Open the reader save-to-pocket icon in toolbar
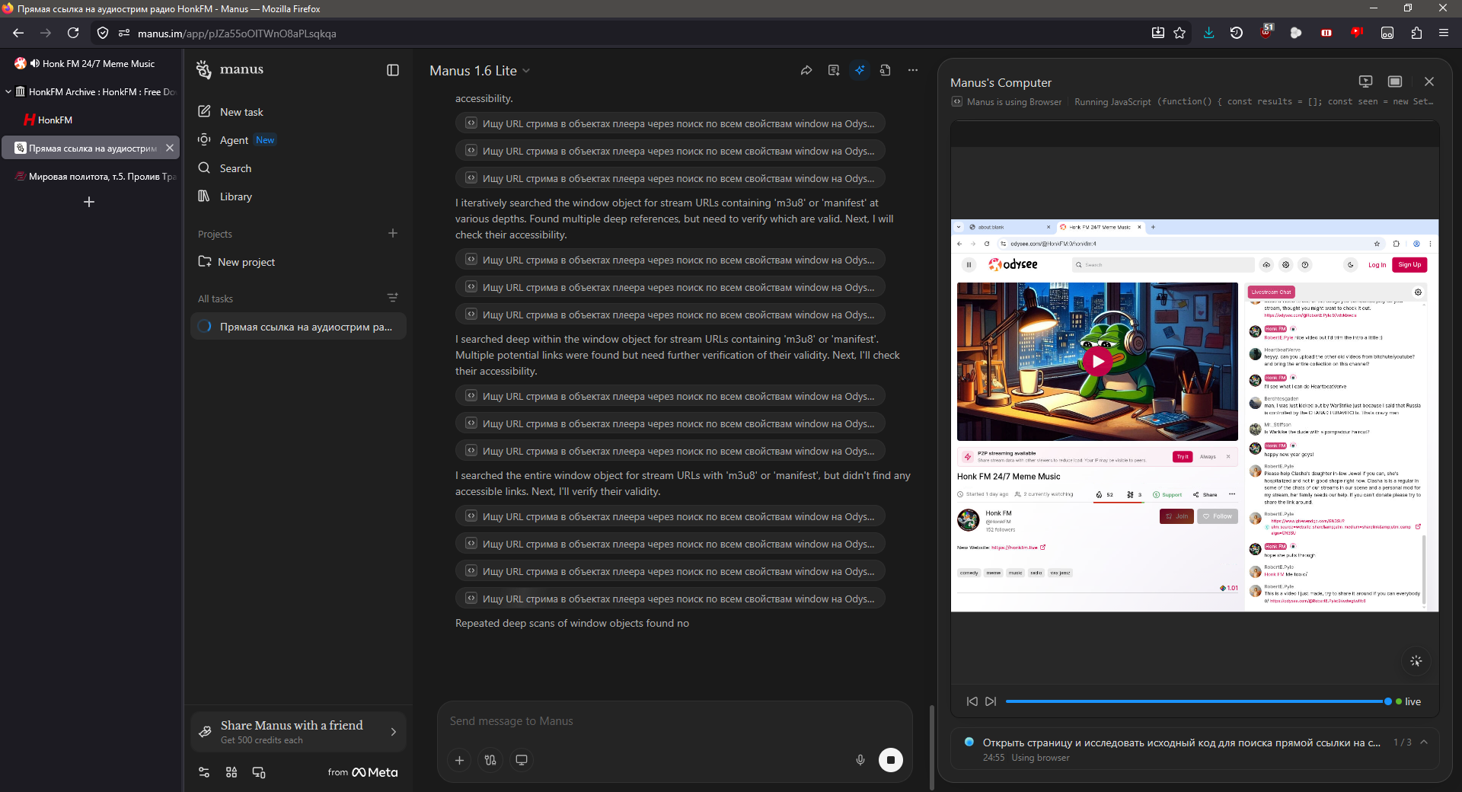Image resolution: width=1462 pixels, height=792 pixels. tap(1158, 33)
